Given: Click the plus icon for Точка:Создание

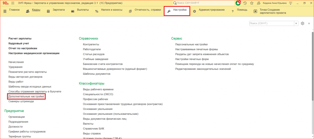Looking at the screenshot, I should 255,11.
